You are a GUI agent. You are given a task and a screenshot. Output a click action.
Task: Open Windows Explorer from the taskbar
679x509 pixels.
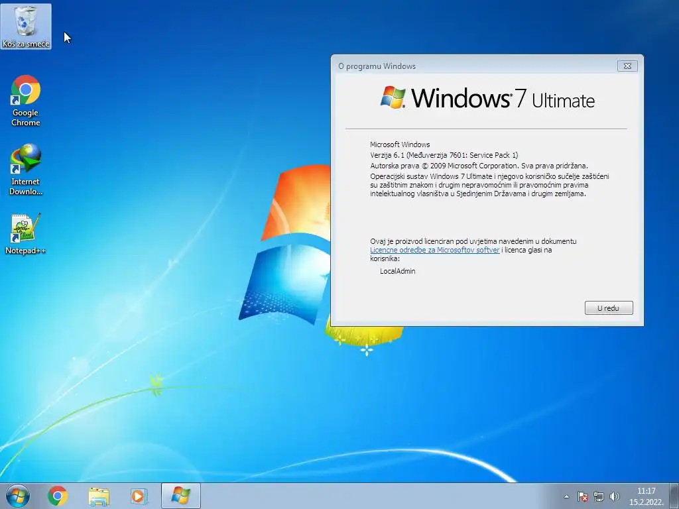tap(99, 496)
